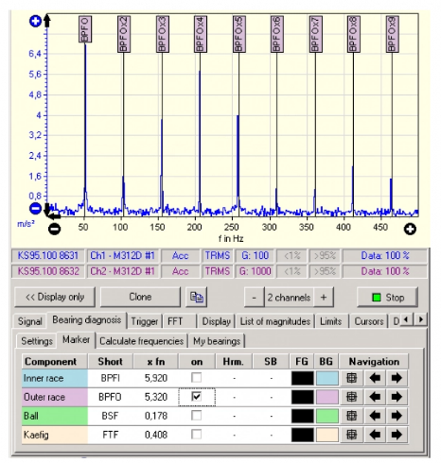Enable the BPFI Inner race marker checkbox
Image resolution: width=441 pixels, height=463 pixels.
pos(197,378)
